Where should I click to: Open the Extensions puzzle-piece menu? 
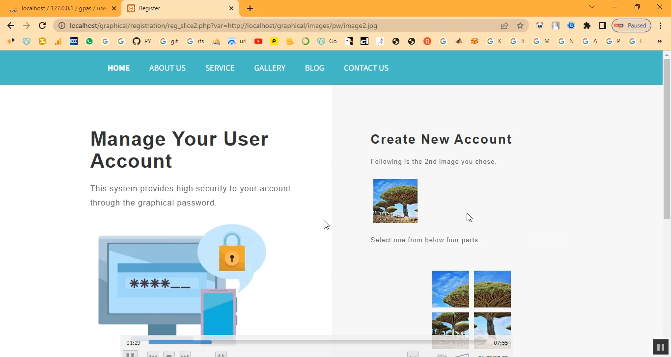coord(587,25)
